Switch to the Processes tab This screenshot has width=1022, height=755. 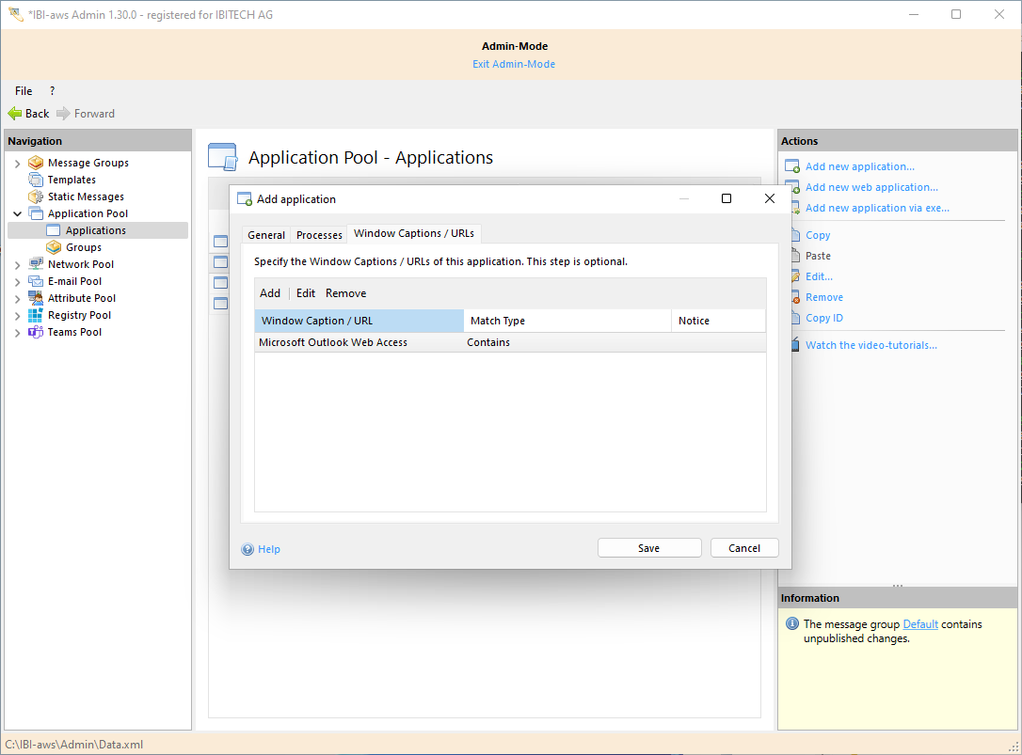point(319,235)
